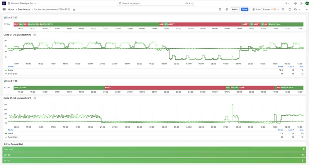The image size is (309, 165).
Task: Open dashboard settings gear
Action: (227, 9)
